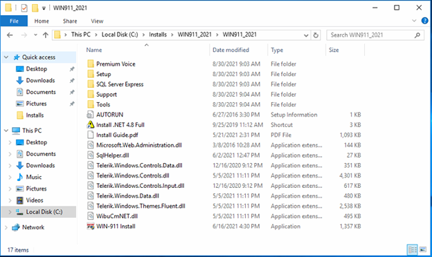
Task: Open the recent locations dropdown arrow
Action: [35, 35]
